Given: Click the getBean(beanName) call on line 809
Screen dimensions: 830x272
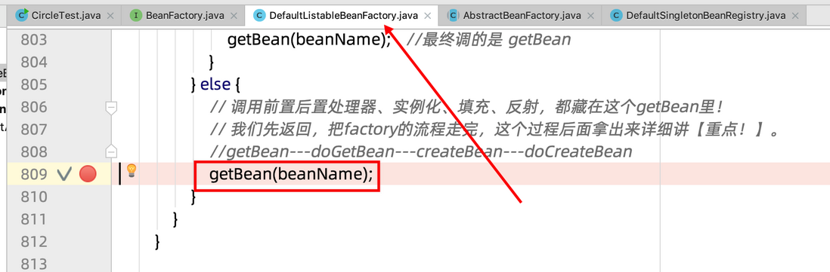Looking at the screenshot, I should pos(287,175).
